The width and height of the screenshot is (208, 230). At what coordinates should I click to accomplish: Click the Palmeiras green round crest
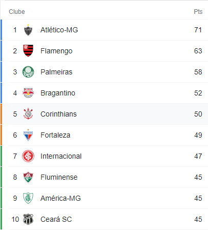coord(28,72)
